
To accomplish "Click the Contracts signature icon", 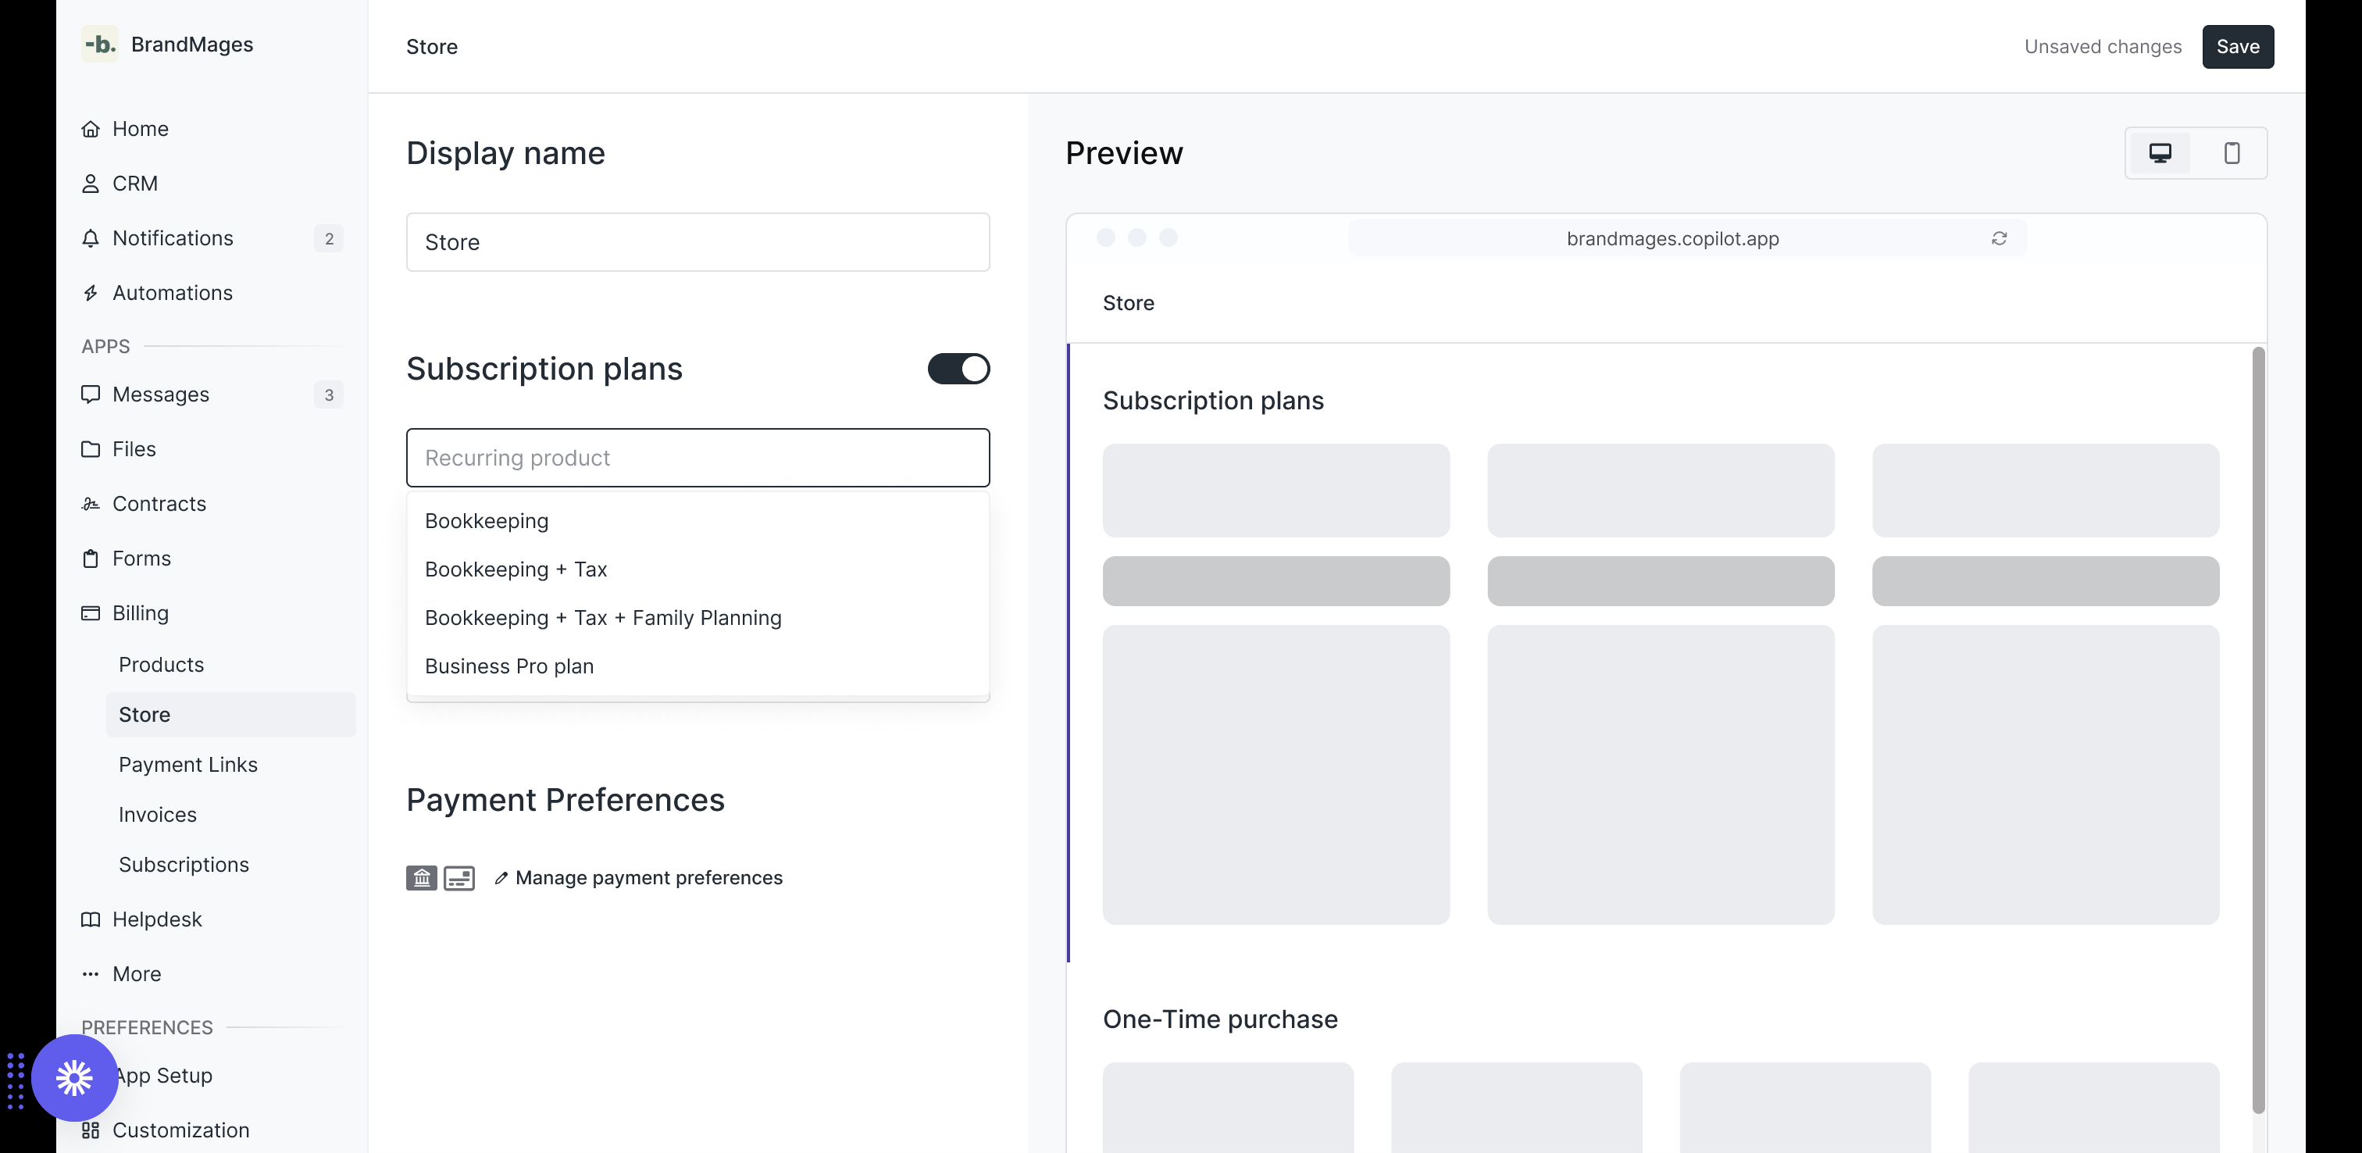I will [x=90, y=504].
